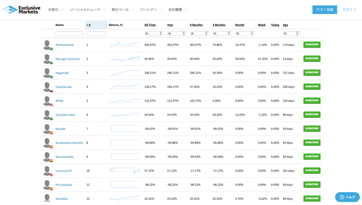Subscribe to Pro-provider
Viewport: 362px width, 205px height.
(312, 185)
